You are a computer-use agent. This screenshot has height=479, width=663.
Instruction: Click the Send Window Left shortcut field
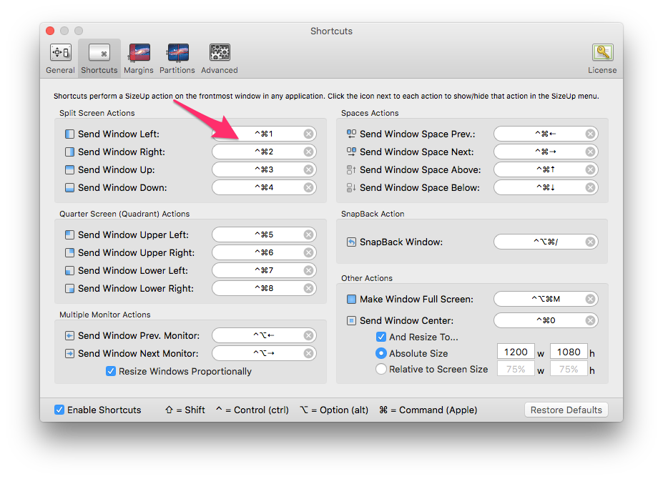[x=264, y=134]
